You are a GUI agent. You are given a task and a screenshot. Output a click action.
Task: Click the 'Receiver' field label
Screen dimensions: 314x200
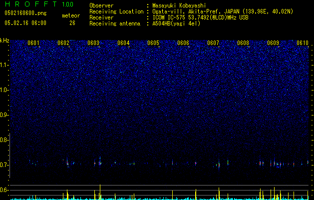[101, 17]
